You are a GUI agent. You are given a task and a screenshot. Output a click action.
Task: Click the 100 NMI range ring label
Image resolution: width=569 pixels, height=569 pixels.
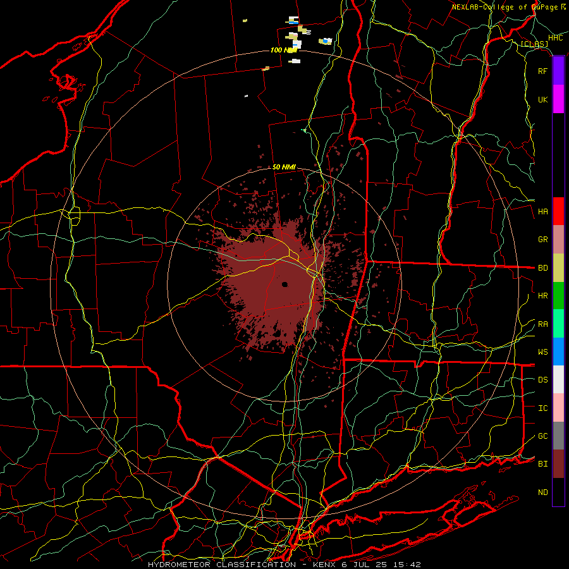283,50
